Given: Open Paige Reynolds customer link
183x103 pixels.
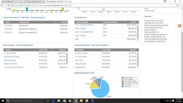Looking at the screenshot, I should [x=81, y=64].
